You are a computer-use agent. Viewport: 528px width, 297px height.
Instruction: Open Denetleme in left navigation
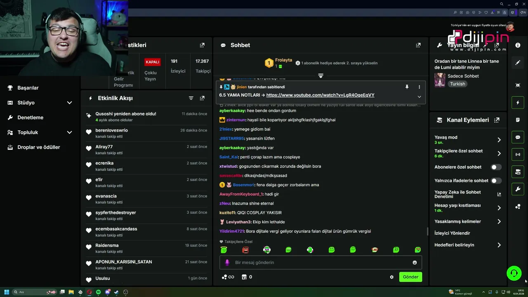coord(30,118)
